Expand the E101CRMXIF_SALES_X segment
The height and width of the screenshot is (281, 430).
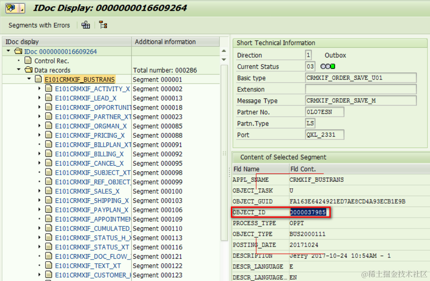coord(39,191)
